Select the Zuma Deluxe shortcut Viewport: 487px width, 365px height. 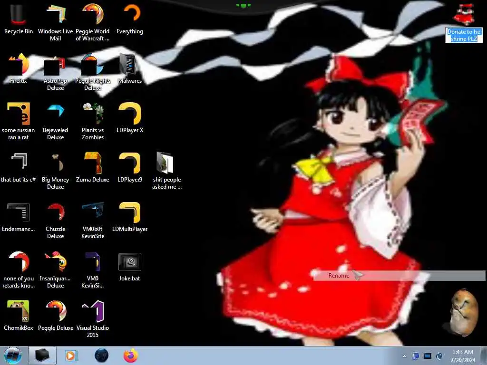(93, 167)
